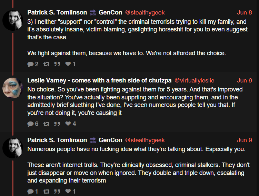Retweet Leslie Varney's tweet
Image resolution: width=259 pixels, height=196 pixels.
(x=46, y=124)
